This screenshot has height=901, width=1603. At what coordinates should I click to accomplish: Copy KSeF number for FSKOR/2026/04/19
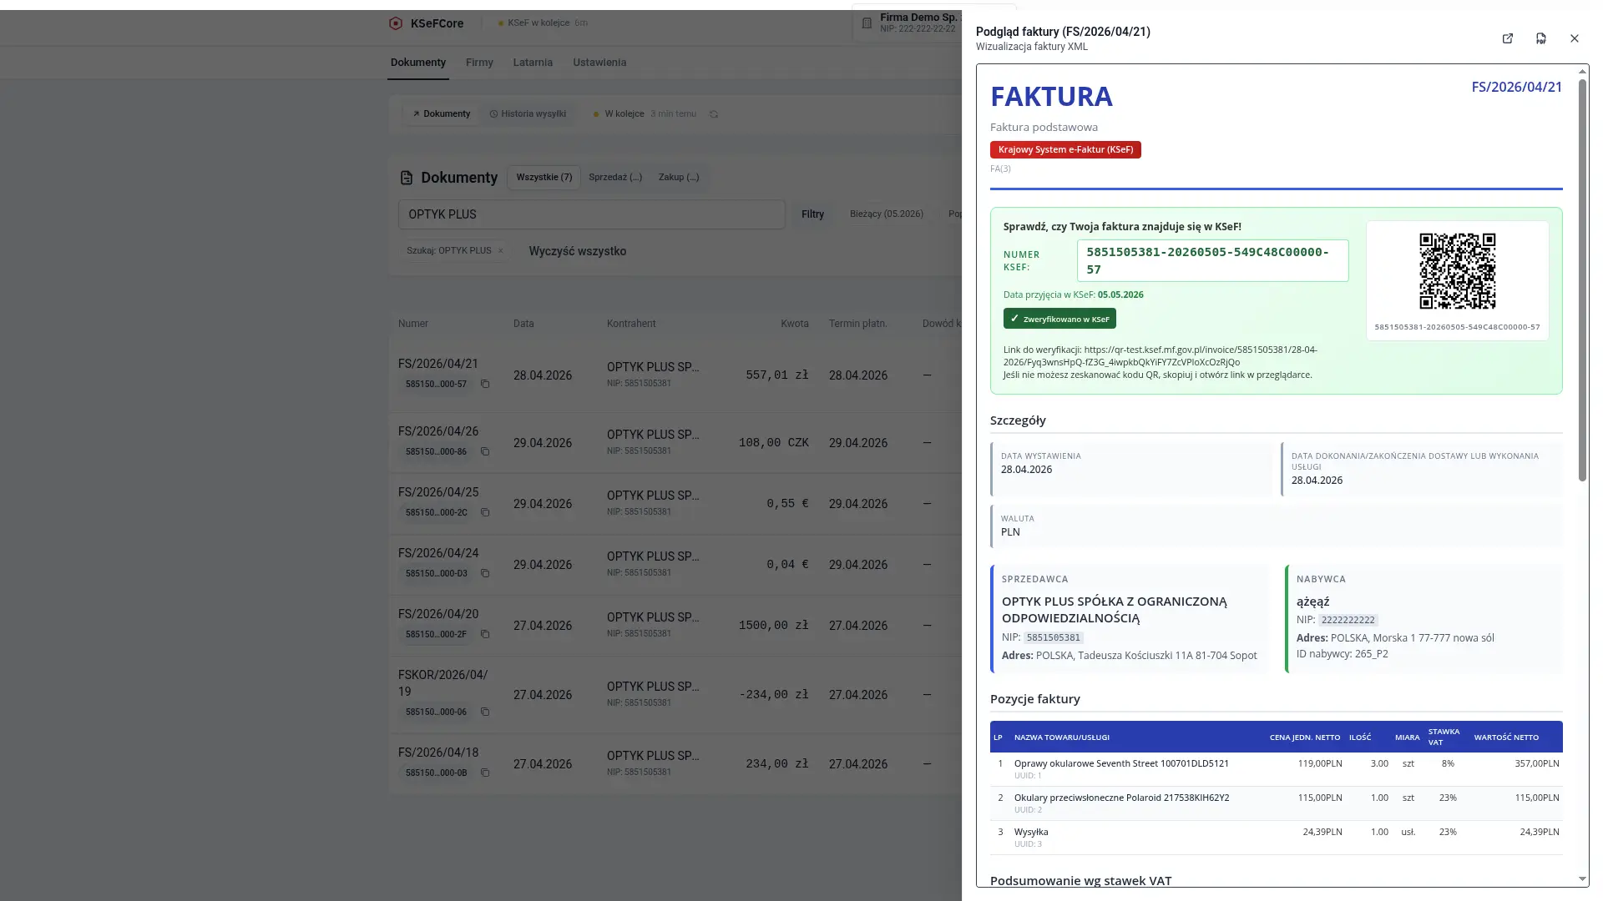click(485, 712)
